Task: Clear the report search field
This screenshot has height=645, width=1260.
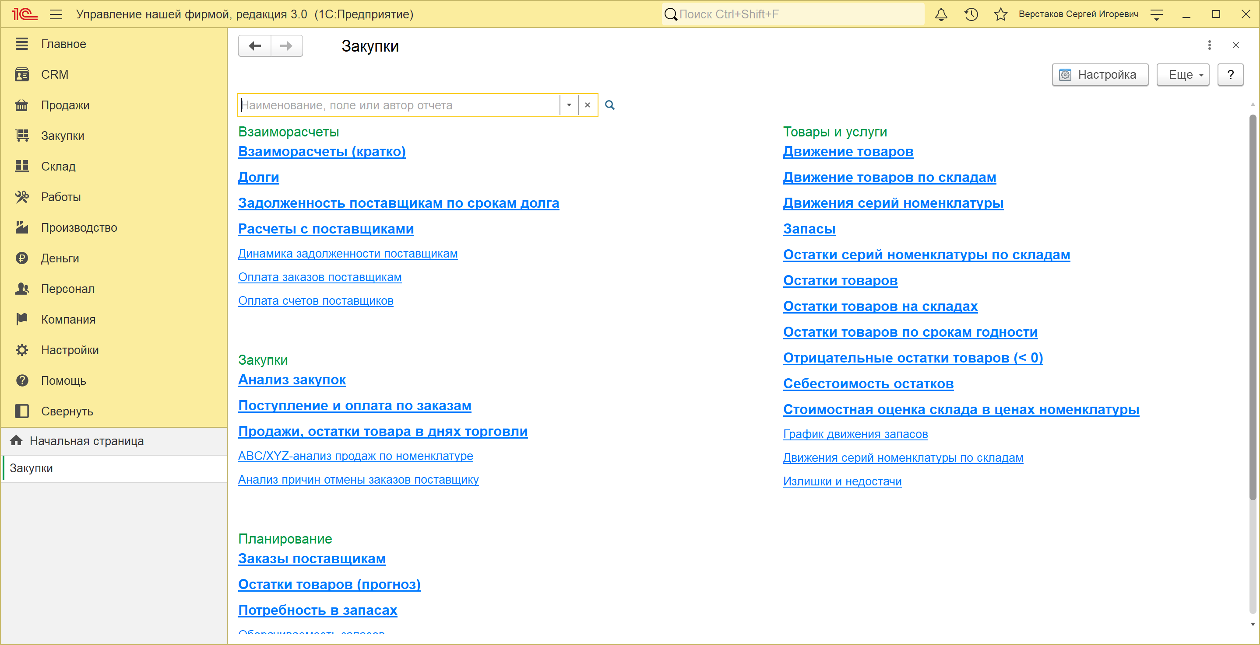Action: 588,105
